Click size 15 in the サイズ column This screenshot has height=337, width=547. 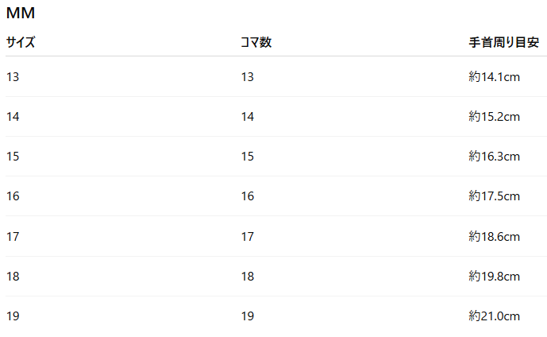point(13,157)
